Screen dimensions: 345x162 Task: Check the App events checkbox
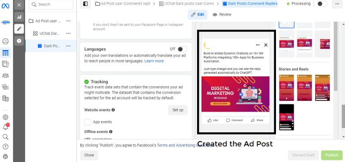pos(88,122)
